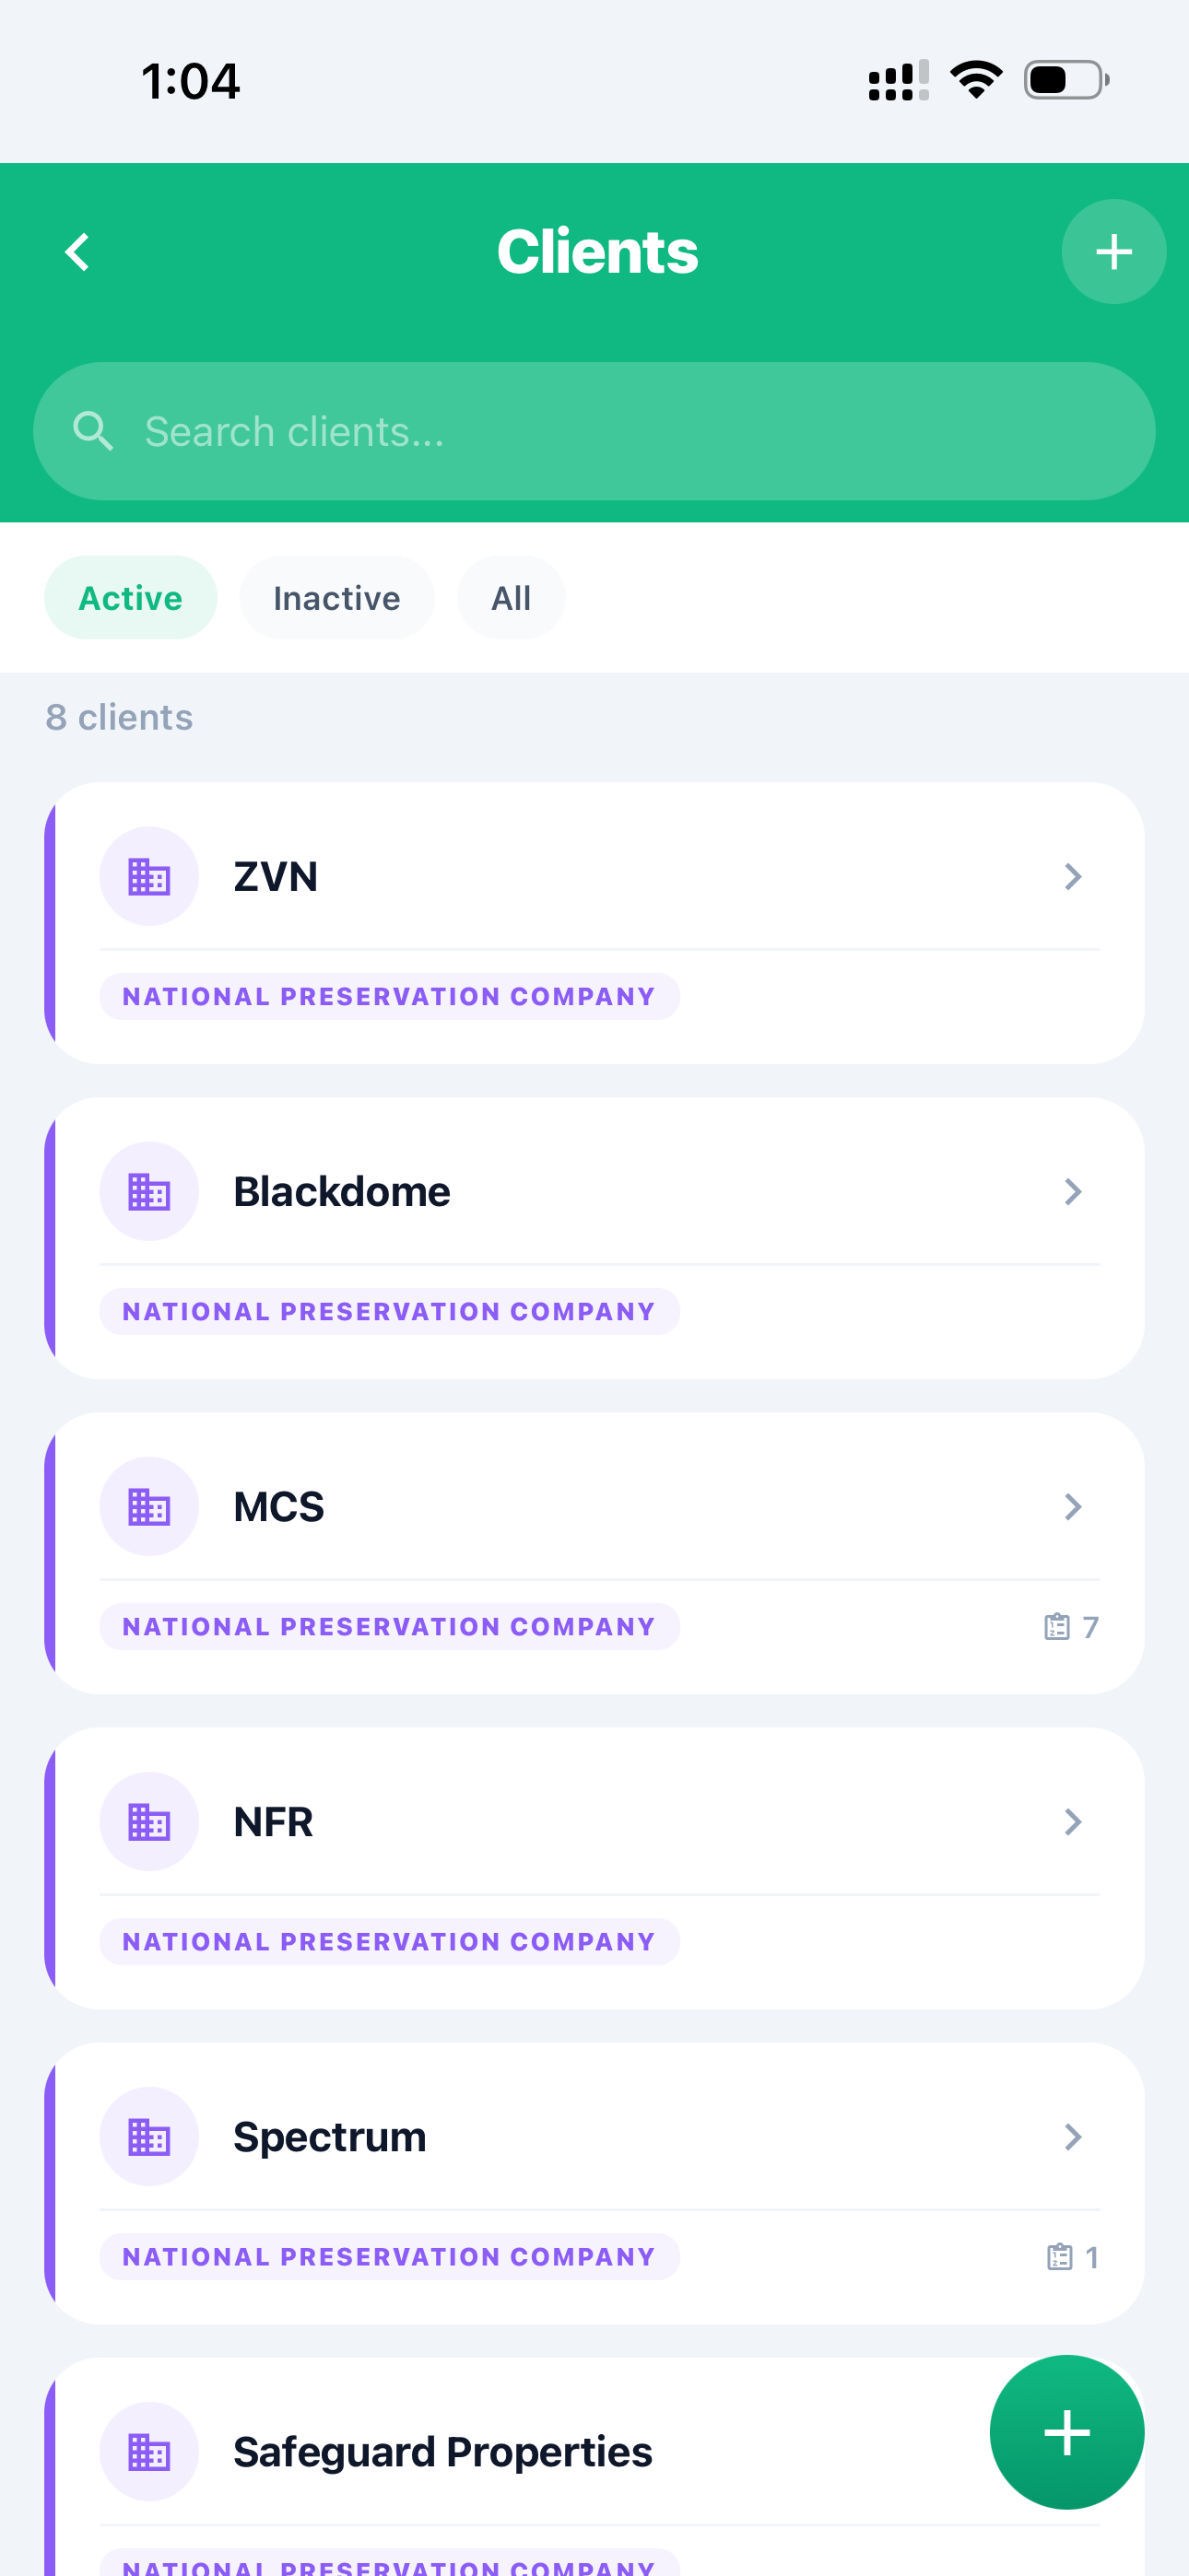1189x2576 pixels.
Task: Tap the back arrow in header
Action: (78, 252)
